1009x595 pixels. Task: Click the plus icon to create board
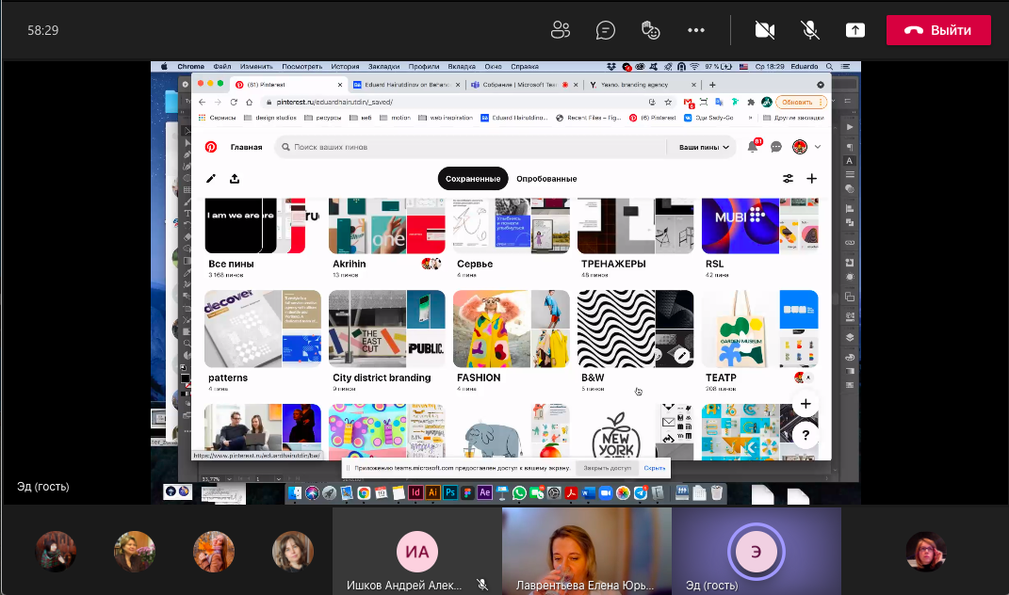tap(811, 179)
